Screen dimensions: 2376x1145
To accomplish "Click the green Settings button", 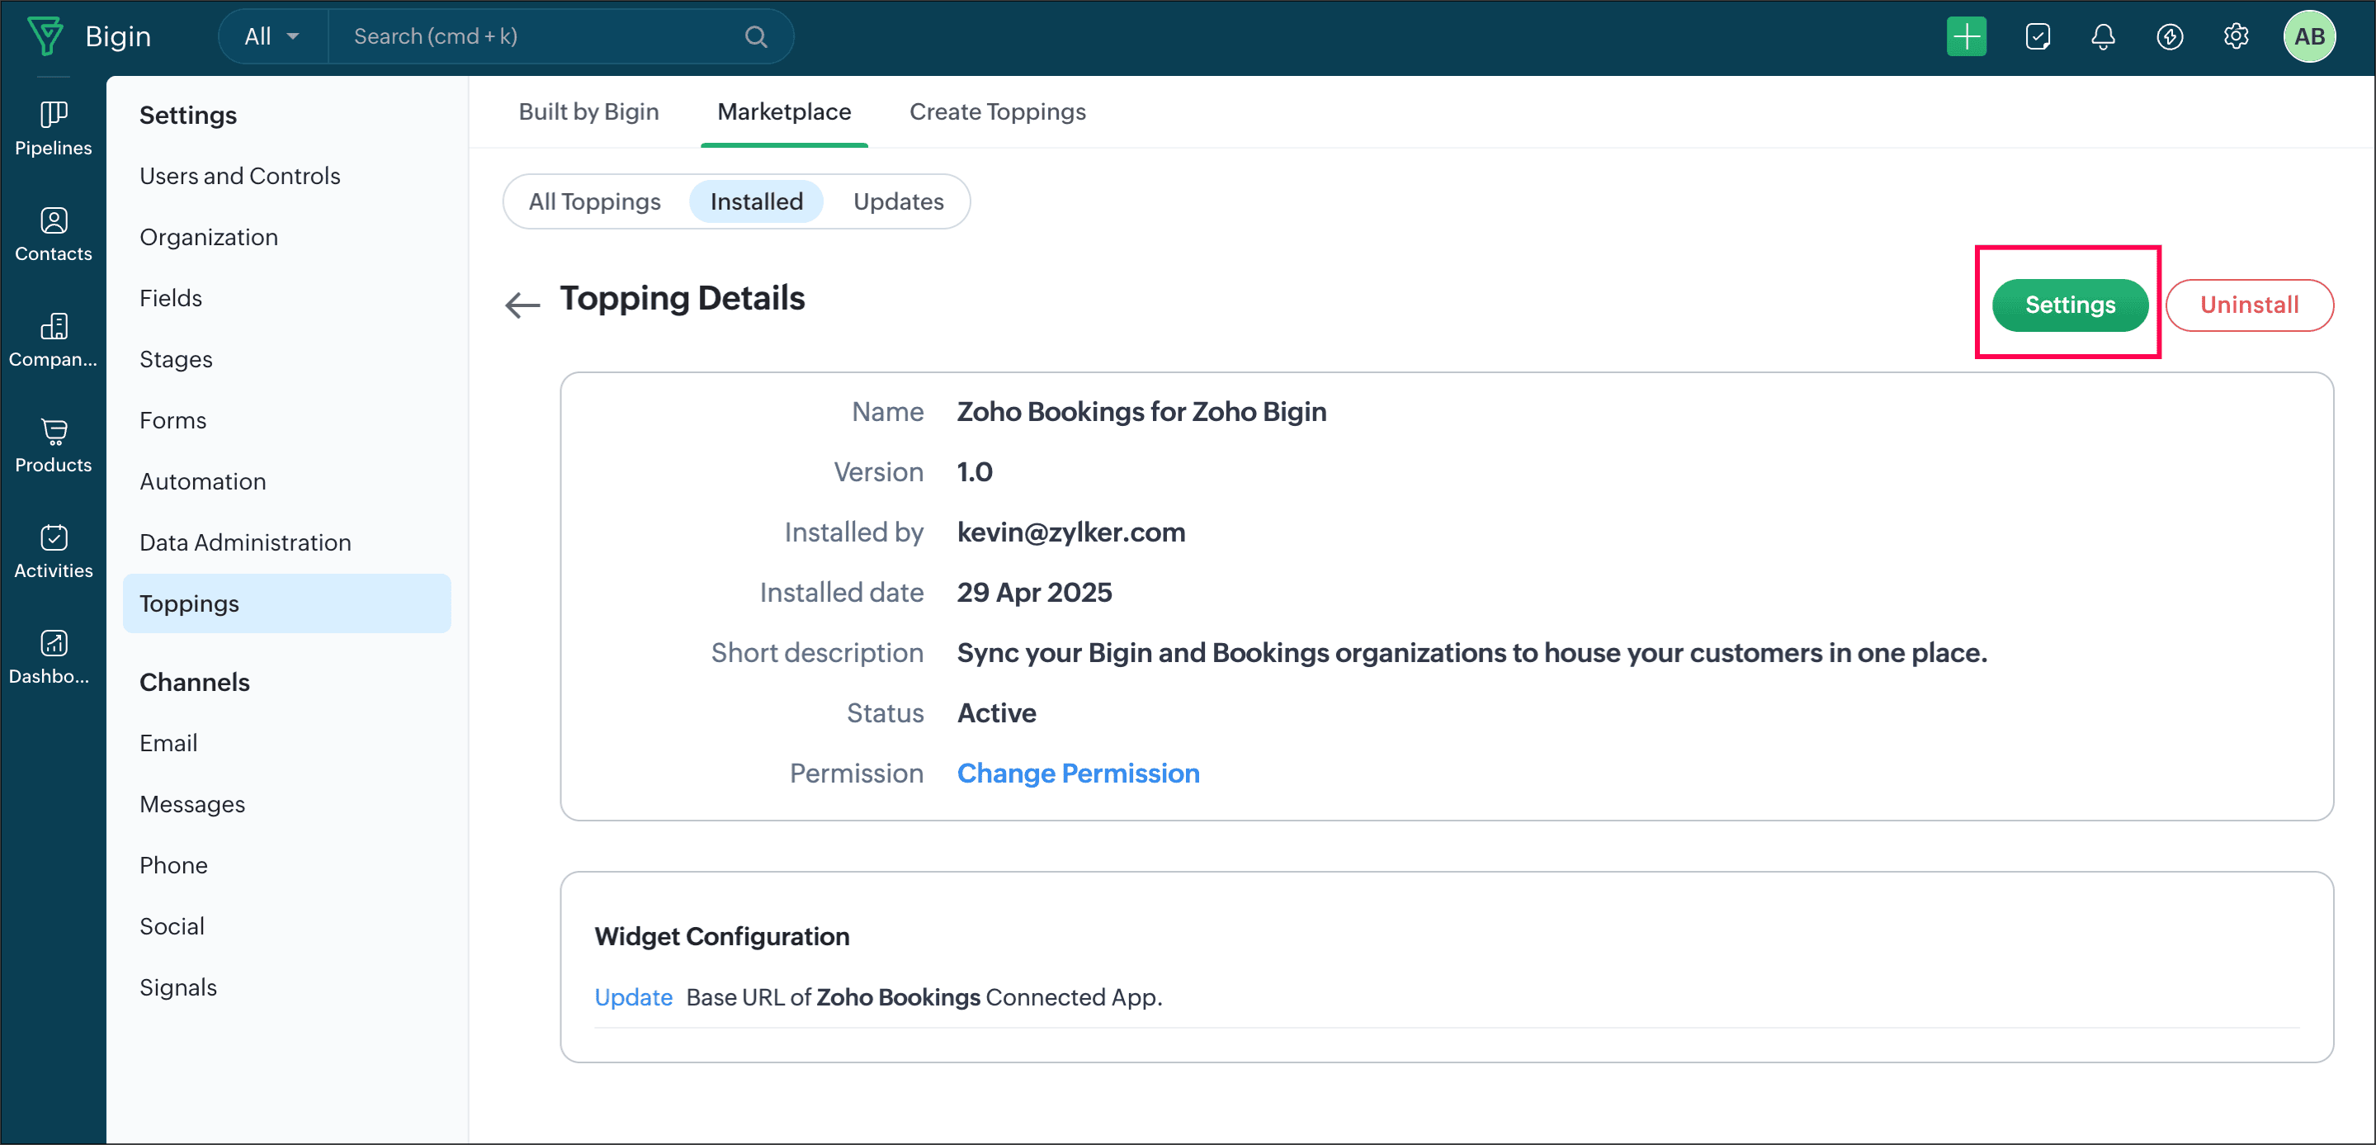I will (x=2069, y=305).
